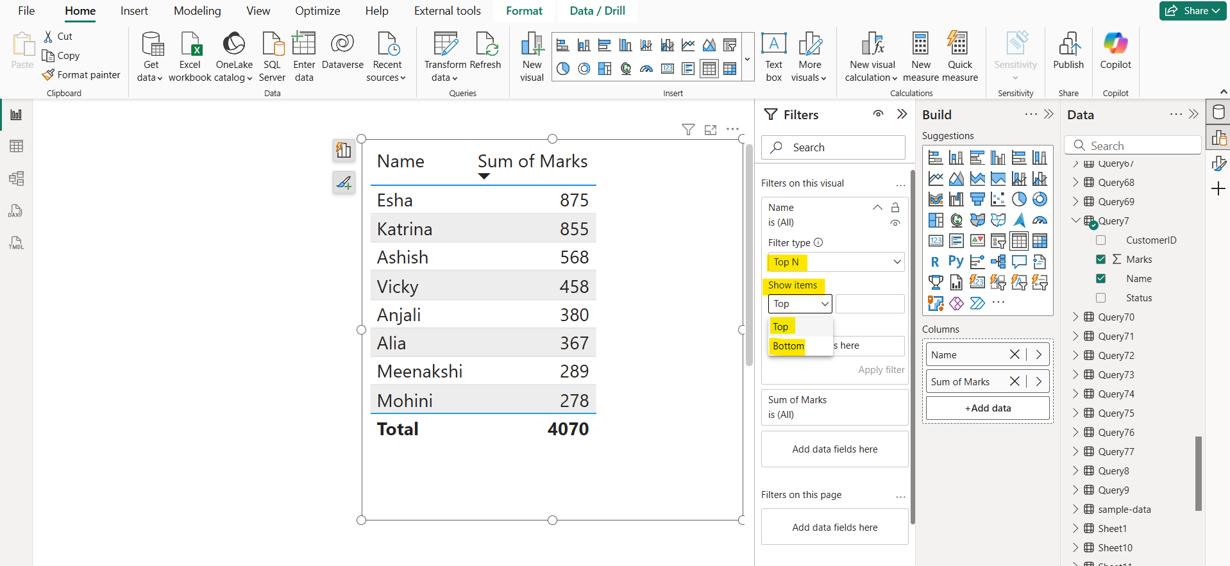Switch to Table view in left sidebar
1230x566 pixels.
click(x=17, y=146)
